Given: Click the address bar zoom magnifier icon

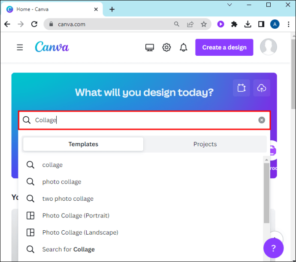Looking at the screenshot, I should click(176, 24).
